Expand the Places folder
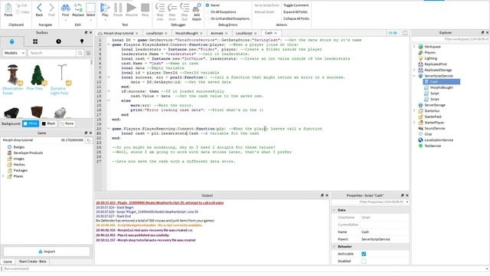Image resolution: width=490 pixels, height=276 pixels. point(3,176)
